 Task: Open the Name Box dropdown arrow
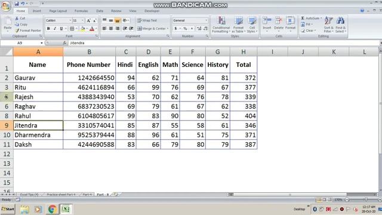pos(42,43)
